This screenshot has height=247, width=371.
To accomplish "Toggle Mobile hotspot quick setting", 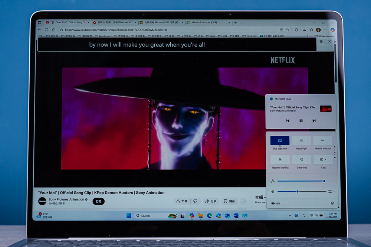I will tap(323, 141).
